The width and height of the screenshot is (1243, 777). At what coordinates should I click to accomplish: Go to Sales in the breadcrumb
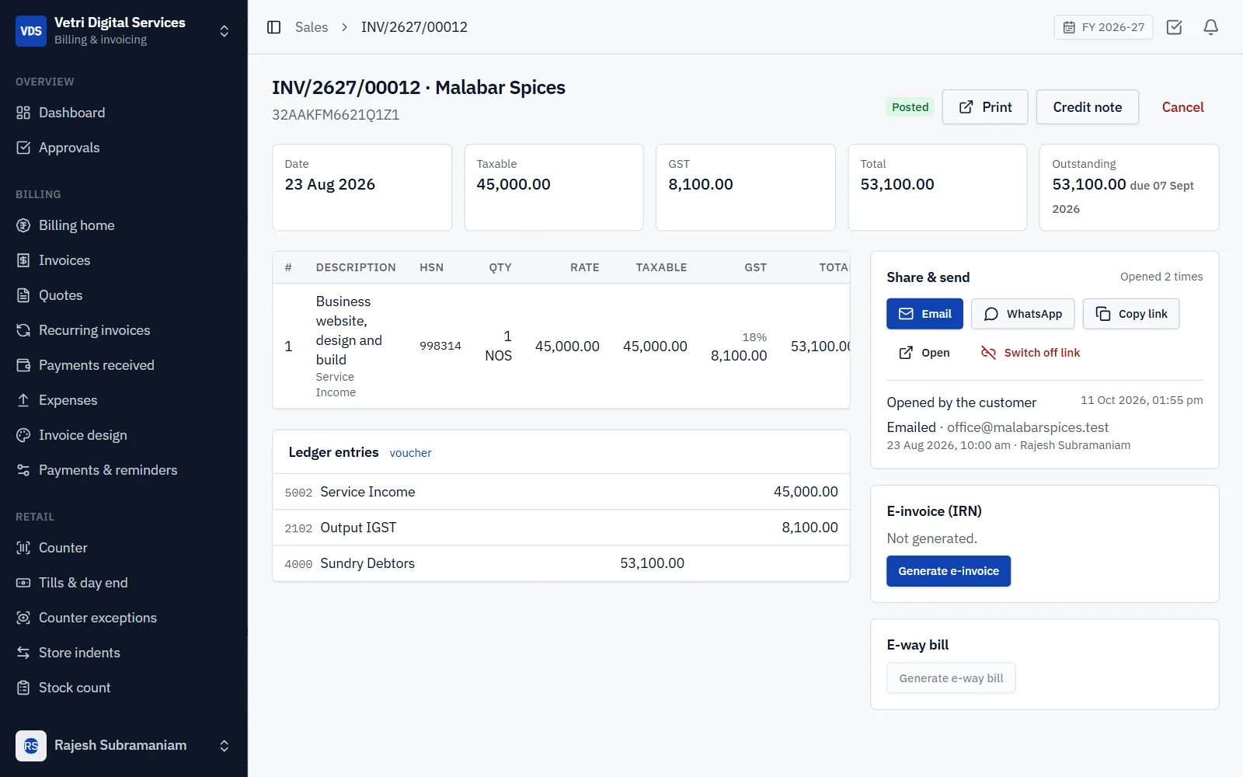click(311, 27)
